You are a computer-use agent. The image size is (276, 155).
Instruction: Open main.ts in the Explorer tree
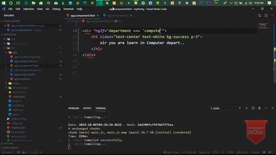(17, 101)
